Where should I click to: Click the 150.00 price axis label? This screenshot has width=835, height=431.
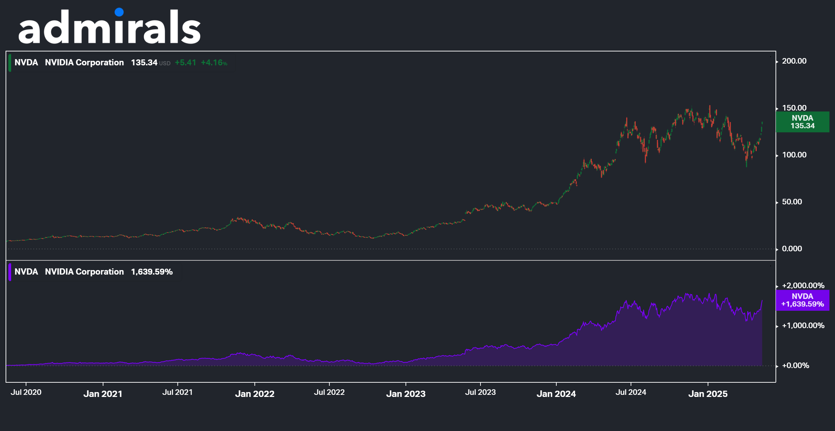794,108
